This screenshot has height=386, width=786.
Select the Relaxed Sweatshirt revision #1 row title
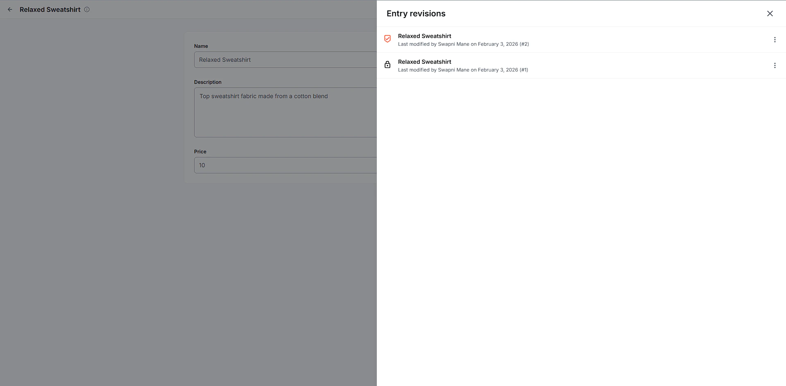pos(425,62)
